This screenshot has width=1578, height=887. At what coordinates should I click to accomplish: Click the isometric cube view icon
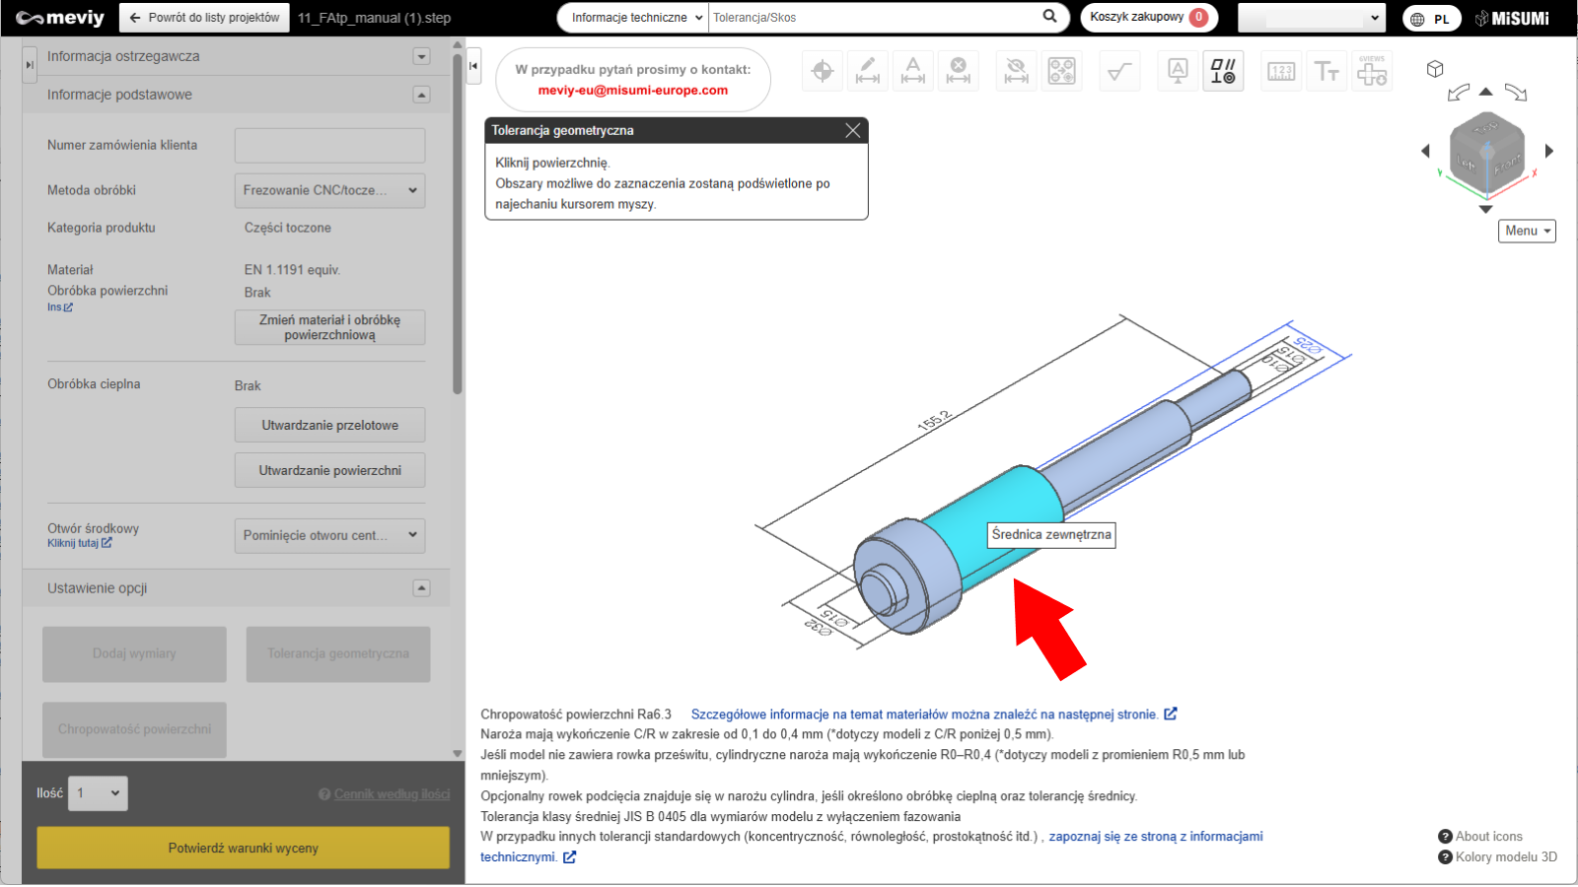(1435, 69)
